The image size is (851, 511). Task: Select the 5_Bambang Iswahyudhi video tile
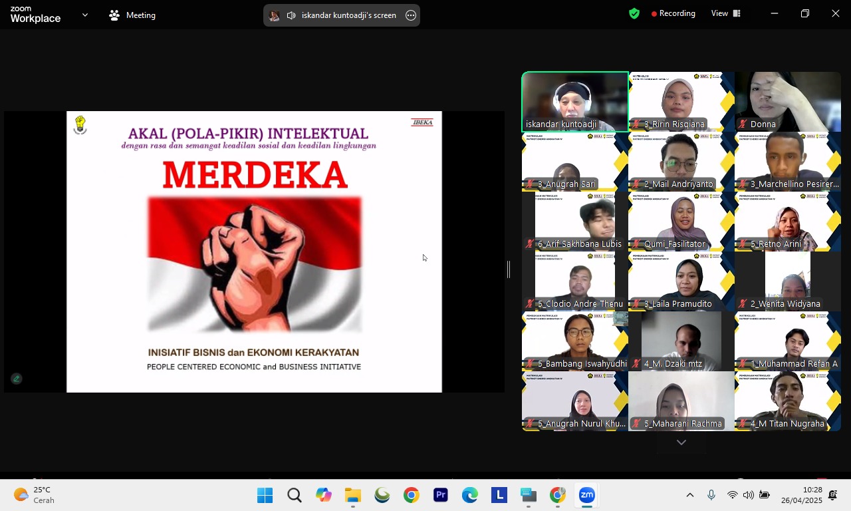[x=575, y=341]
